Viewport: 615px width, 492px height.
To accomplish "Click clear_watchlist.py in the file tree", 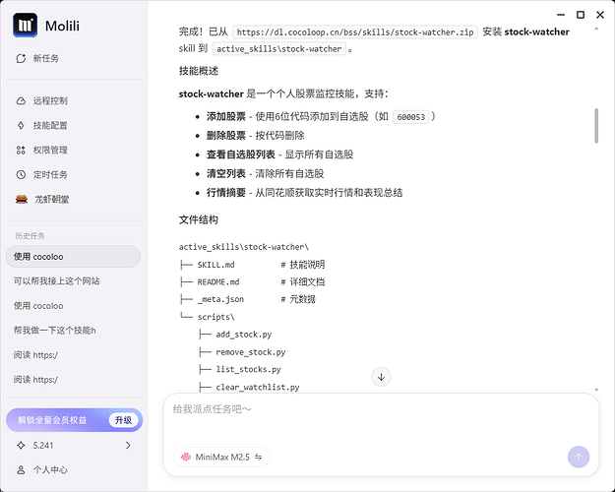I will pos(258,388).
